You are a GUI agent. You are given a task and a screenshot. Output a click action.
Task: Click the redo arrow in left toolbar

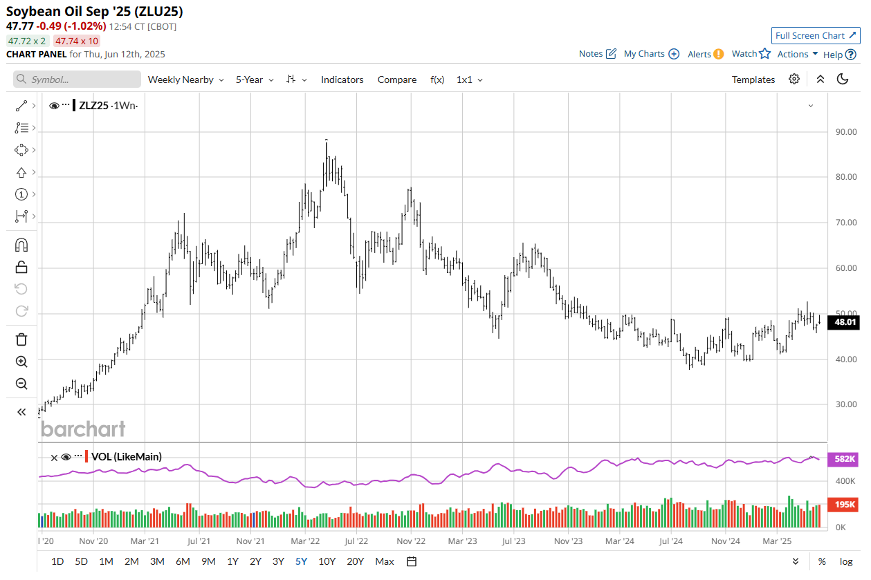[x=21, y=311]
